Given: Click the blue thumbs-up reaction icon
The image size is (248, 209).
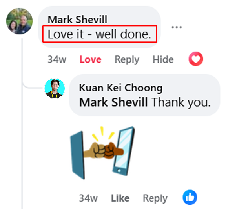Looking at the screenshot, I should (x=190, y=197).
